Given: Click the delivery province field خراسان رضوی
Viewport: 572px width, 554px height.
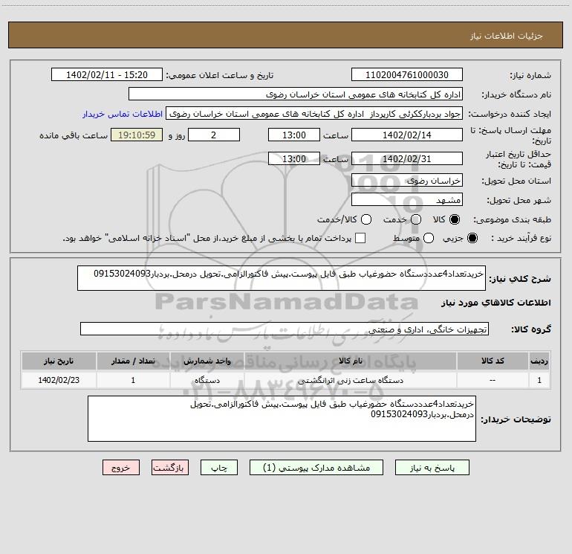Looking at the screenshot, I should pos(407,180).
